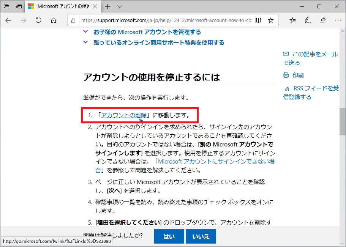Click the vertical scrollbar thumb
Image resolution: width=346 pixels, height=247 pixels.
(x=343, y=121)
